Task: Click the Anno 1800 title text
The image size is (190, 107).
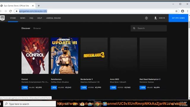Action: click(115, 79)
